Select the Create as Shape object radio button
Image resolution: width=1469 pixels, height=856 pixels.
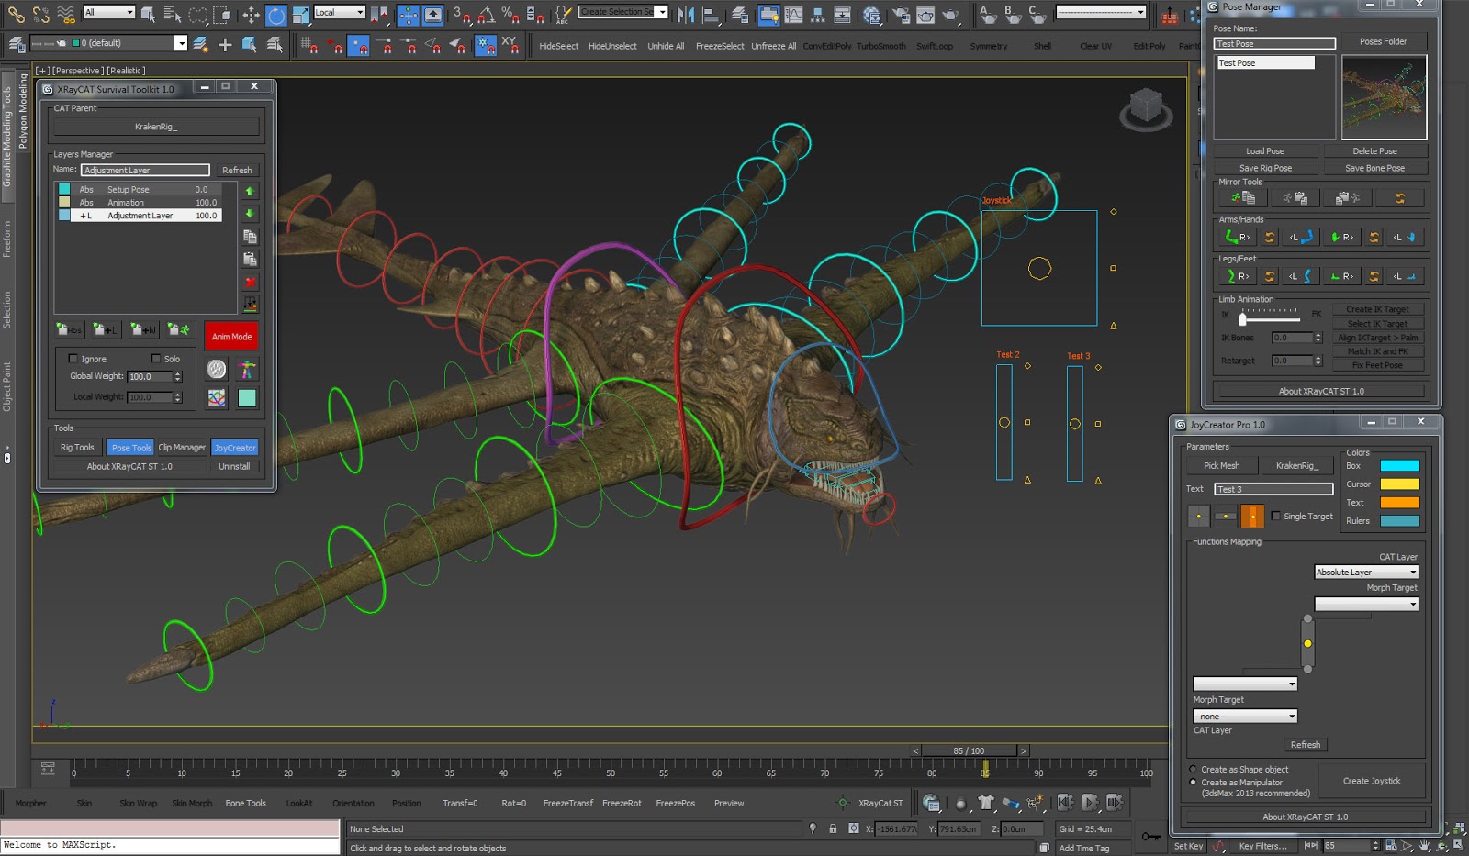tap(1192, 770)
